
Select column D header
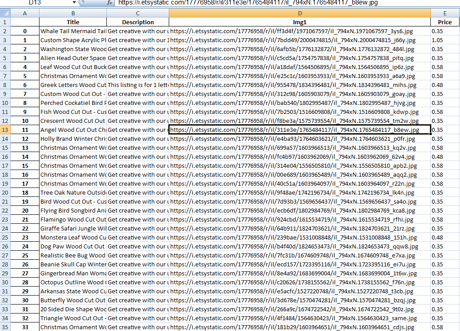point(300,13)
